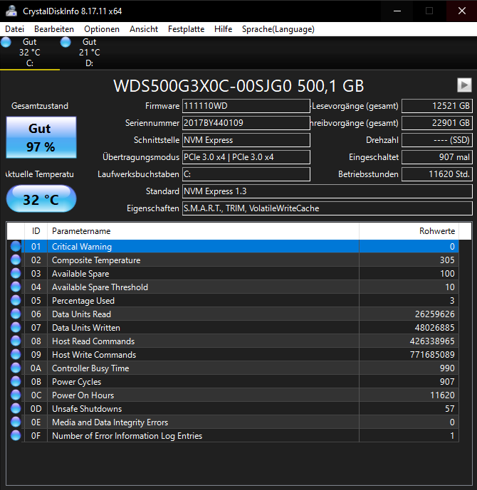Image resolution: width=477 pixels, height=490 pixels.
Task: Open the Optionen menu
Action: tap(102, 29)
